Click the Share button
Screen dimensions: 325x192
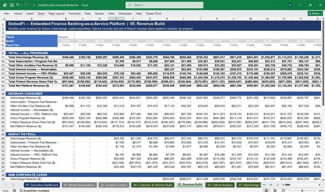click(x=315, y=13)
